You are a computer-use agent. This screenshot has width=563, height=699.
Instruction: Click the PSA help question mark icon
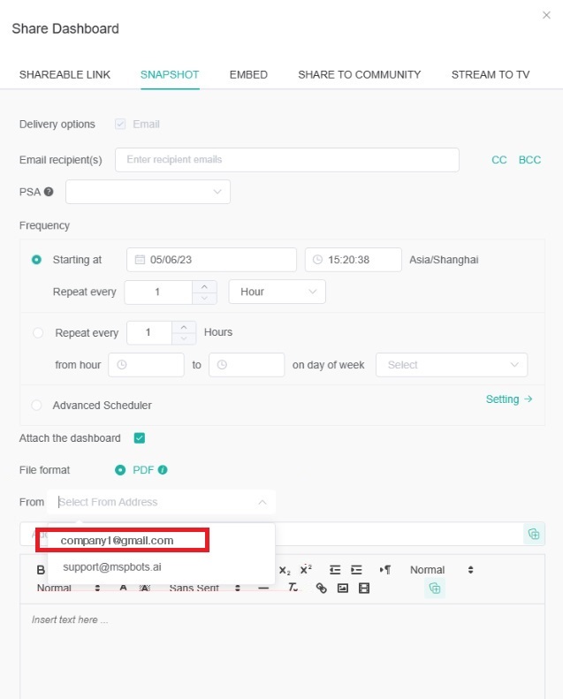49,192
